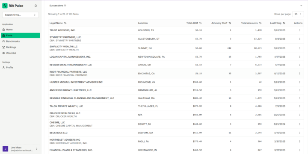Select Firms in sidebar
This screenshot has width=308, height=154.
[21, 36]
